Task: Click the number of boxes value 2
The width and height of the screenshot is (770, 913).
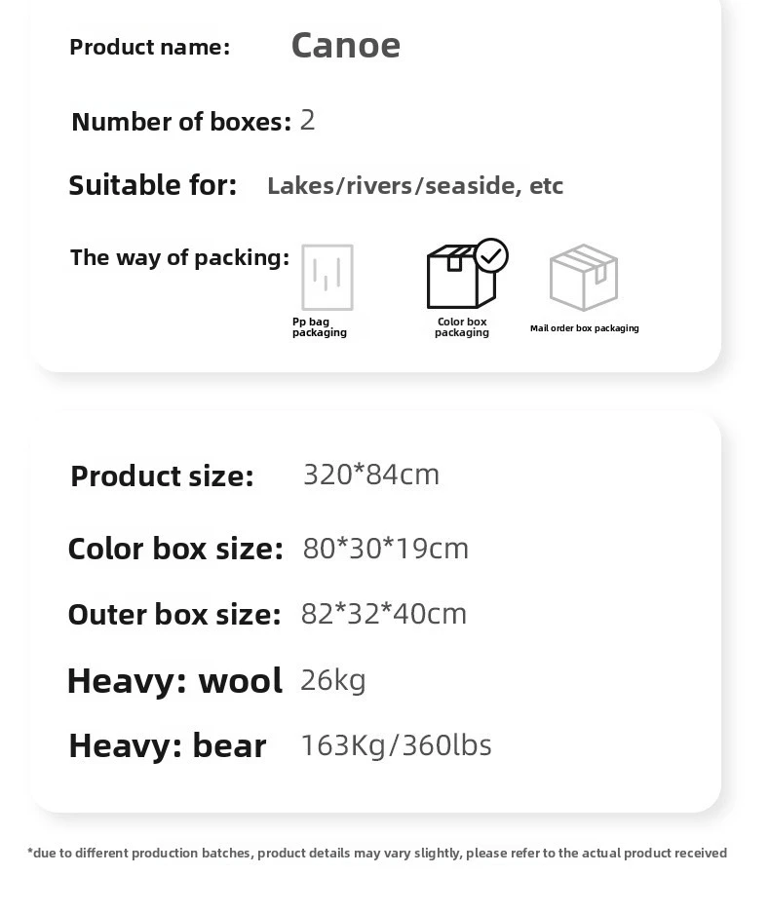Action: point(308,121)
